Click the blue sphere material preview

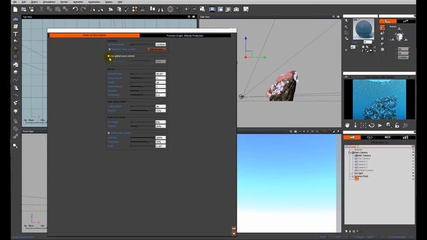[x=364, y=29]
